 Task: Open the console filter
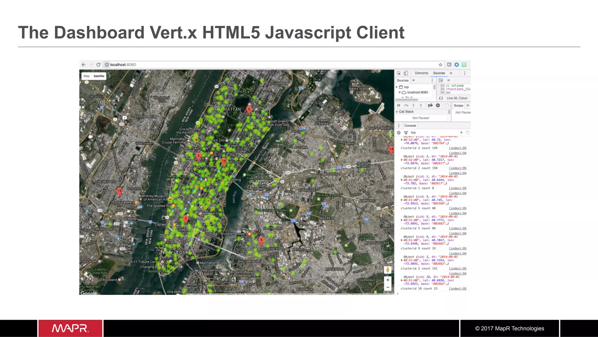406,133
